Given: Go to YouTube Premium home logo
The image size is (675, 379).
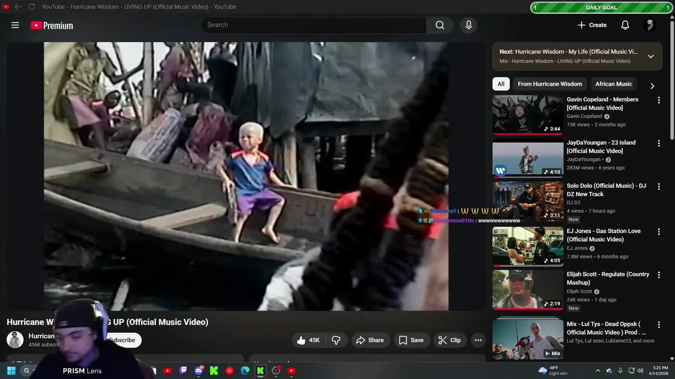Looking at the screenshot, I should point(52,25).
